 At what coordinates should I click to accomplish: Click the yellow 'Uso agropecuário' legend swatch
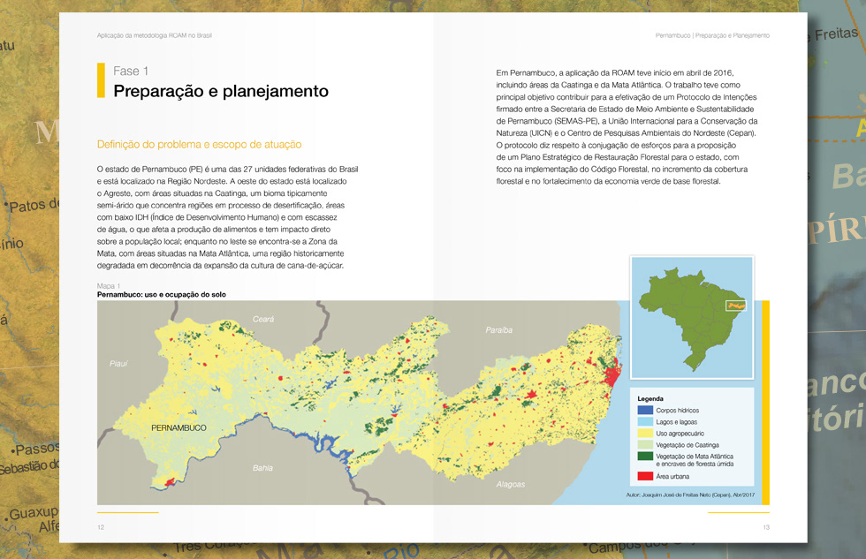[x=645, y=434]
